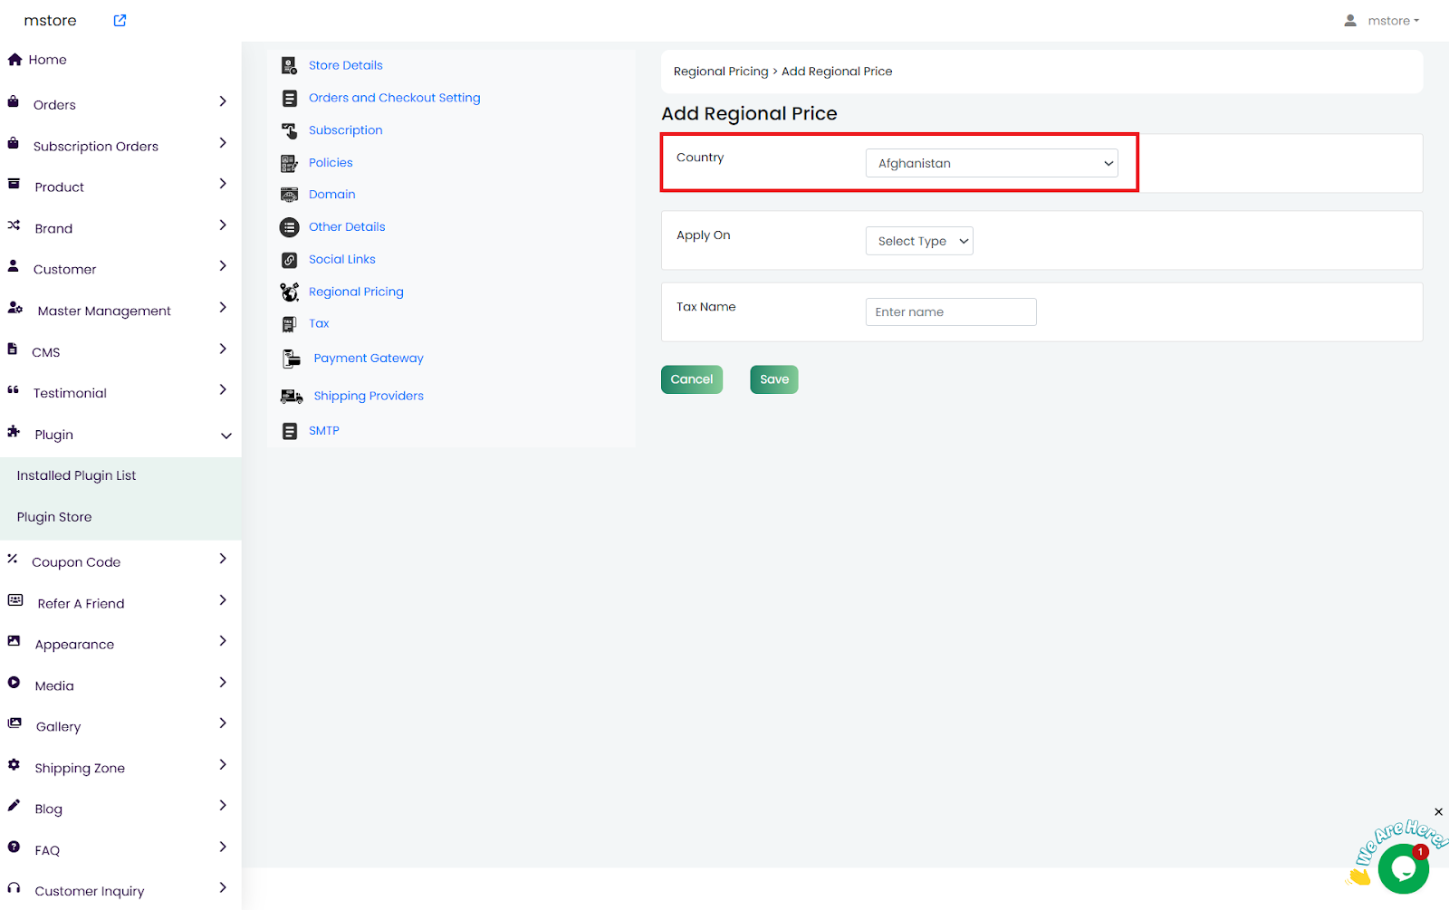Click the Shipping Providers truck icon
Image resolution: width=1449 pixels, height=910 pixels.
click(x=291, y=397)
